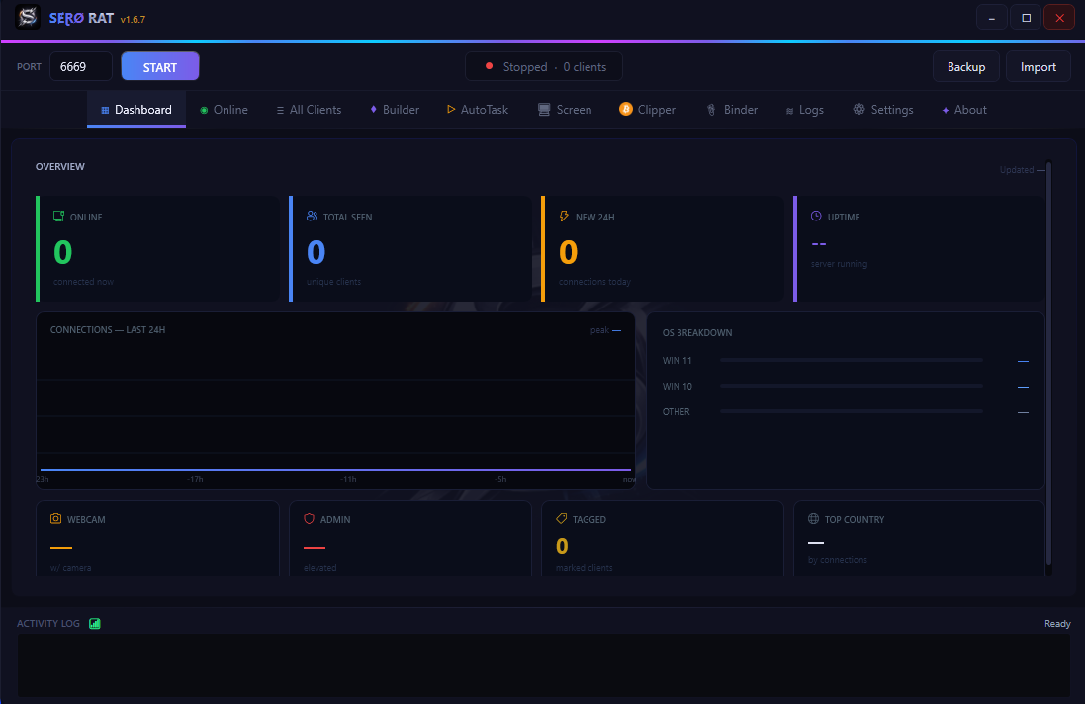Click the green Activity Log chart icon
The height and width of the screenshot is (704, 1085).
pyautogui.click(x=95, y=623)
